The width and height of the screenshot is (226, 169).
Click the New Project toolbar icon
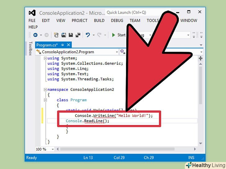[56, 35]
